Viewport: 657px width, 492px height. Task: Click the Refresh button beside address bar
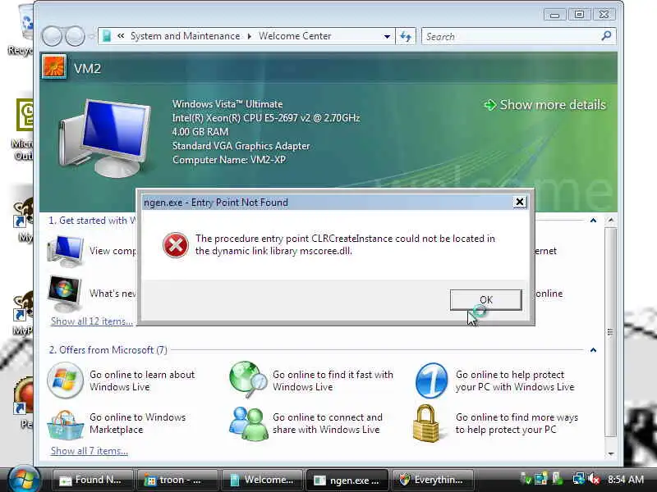406,36
